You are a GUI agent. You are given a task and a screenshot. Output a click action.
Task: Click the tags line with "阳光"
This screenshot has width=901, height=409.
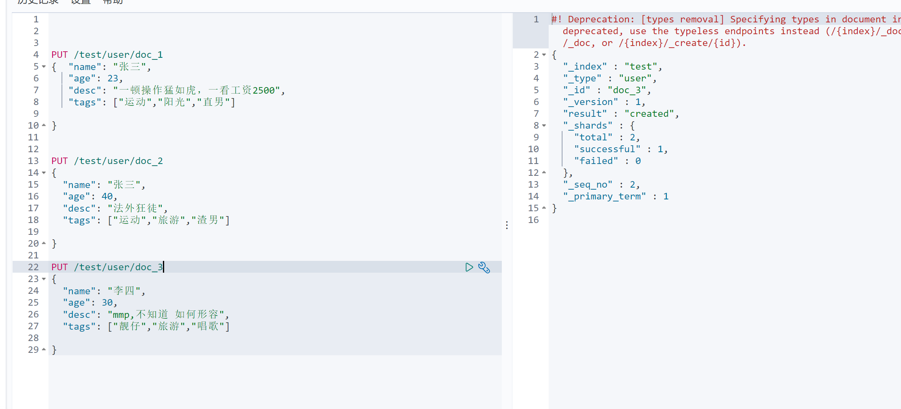[x=152, y=102]
